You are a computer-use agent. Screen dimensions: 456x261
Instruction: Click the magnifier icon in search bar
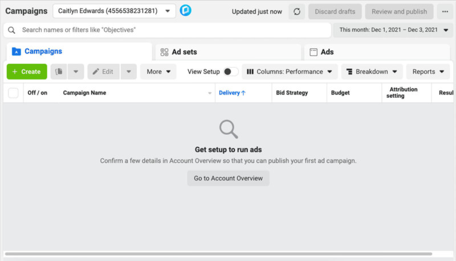pos(11,30)
